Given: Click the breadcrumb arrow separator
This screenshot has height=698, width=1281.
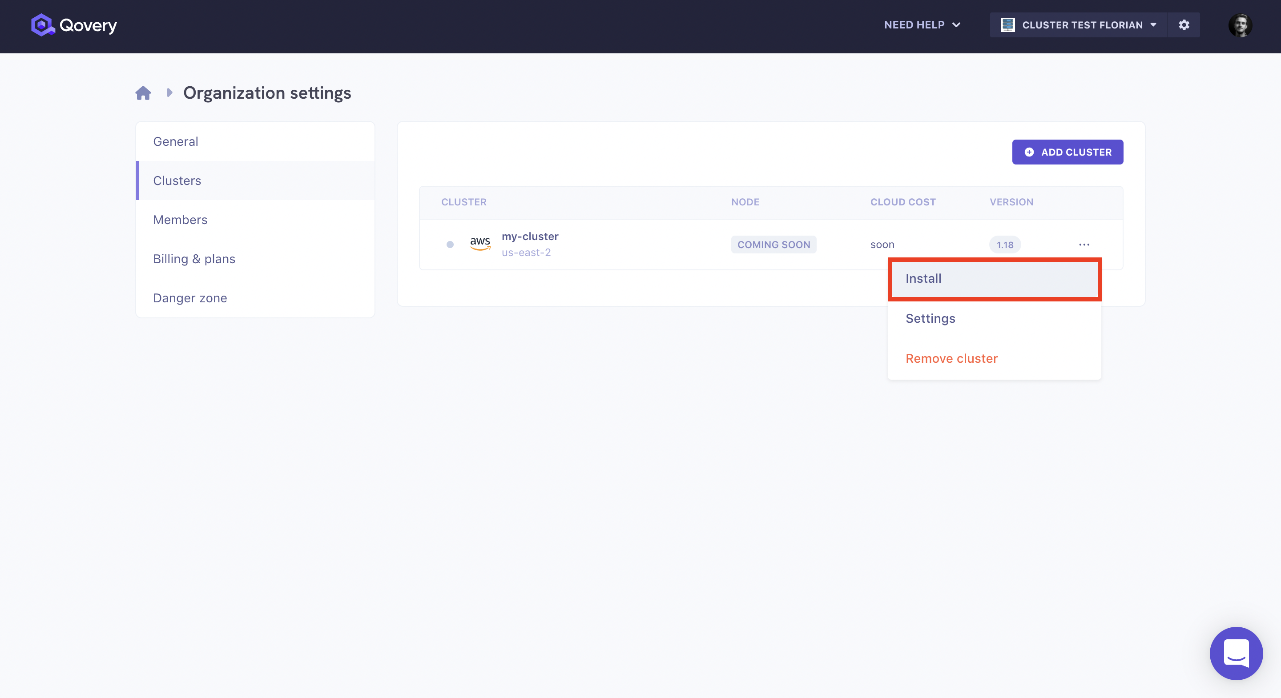Looking at the screenshot, I should (x=169, y=92).
